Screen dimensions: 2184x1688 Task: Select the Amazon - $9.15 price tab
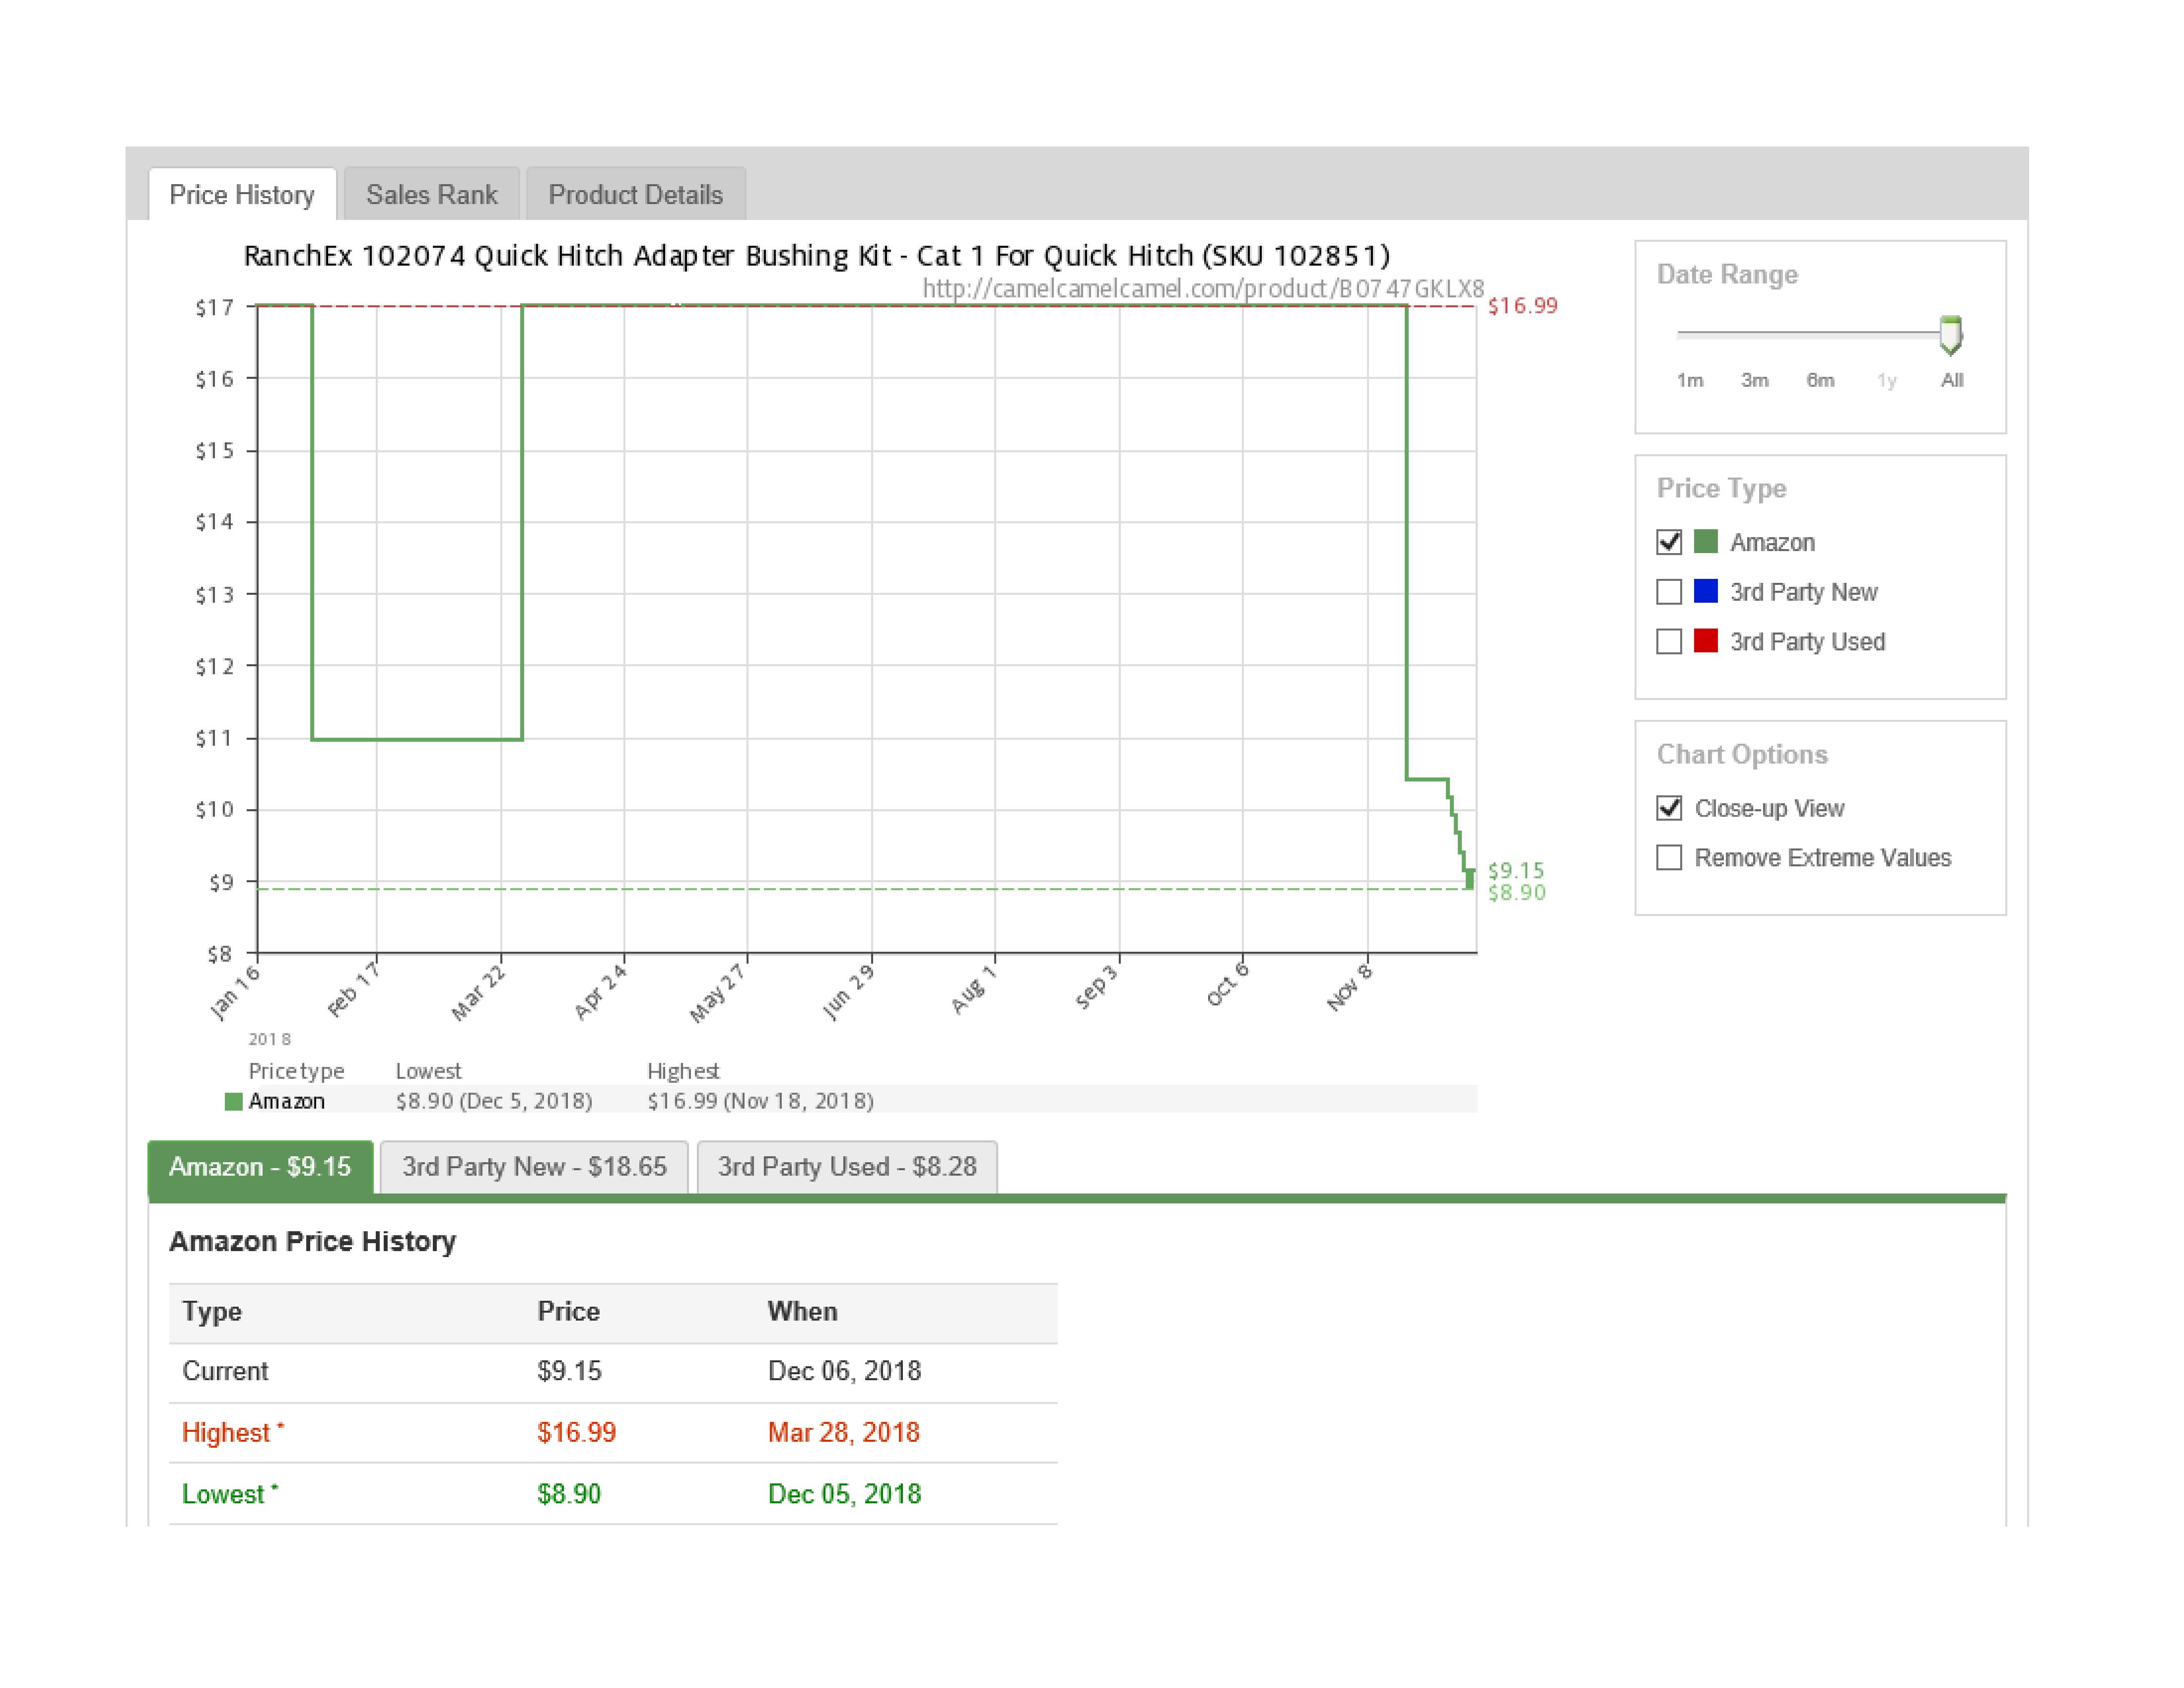tap(260, 1166)
